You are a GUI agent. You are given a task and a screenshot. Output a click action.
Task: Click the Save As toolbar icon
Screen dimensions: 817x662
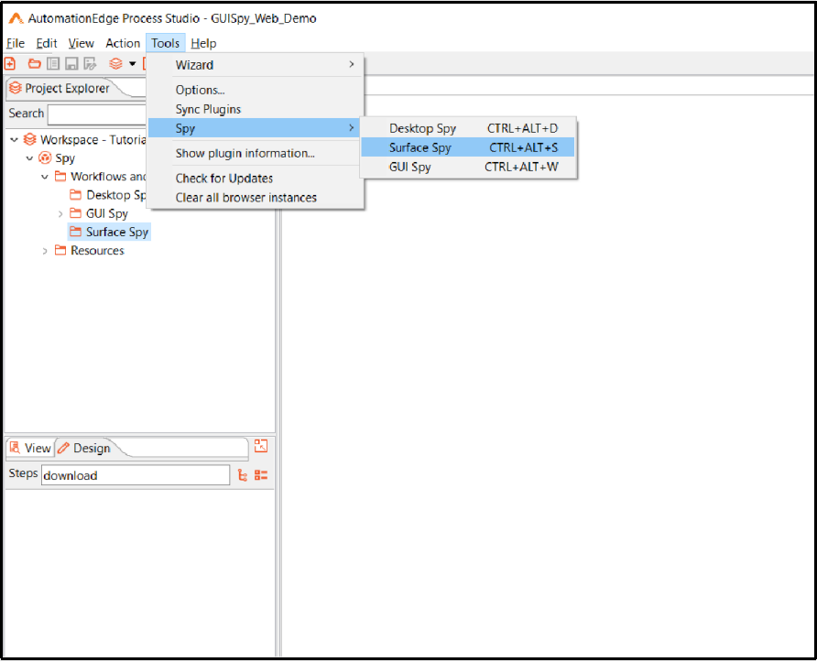(x=90, y=64)
